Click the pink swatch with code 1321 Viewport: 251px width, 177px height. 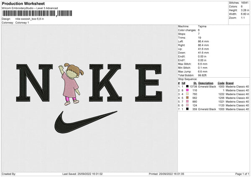coord(187,101)
